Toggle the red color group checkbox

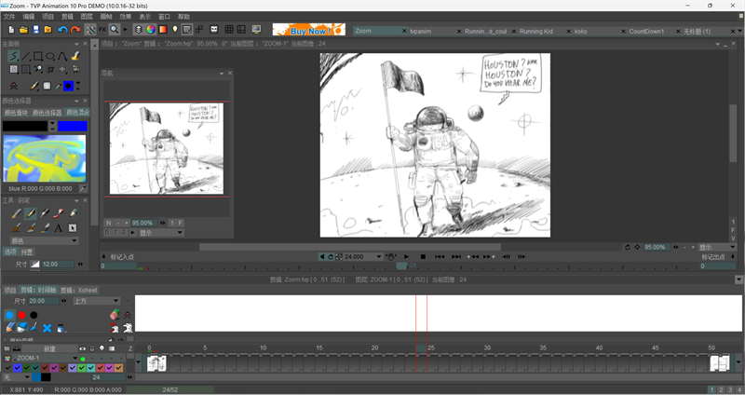click(101, 368)
